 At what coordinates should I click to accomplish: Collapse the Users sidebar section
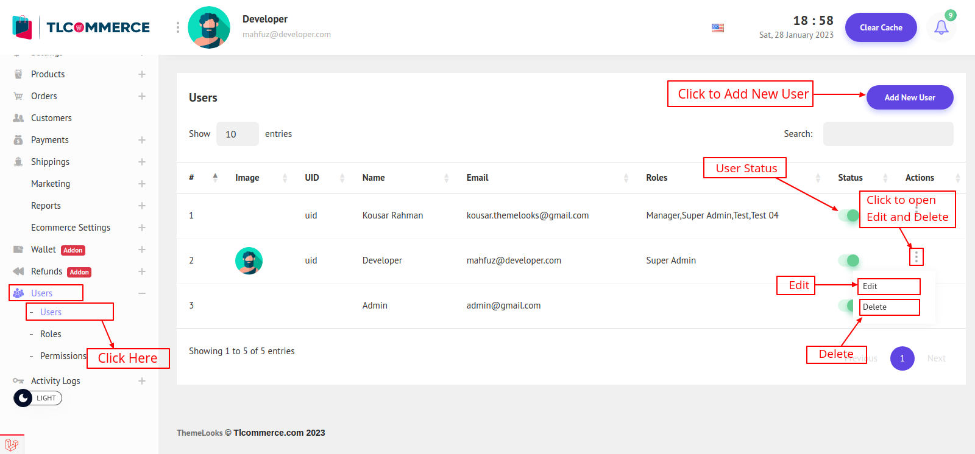[142, 293]
